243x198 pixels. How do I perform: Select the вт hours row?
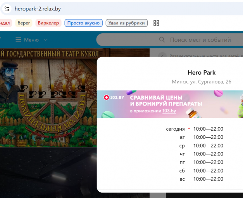click(x=202, y=137)
